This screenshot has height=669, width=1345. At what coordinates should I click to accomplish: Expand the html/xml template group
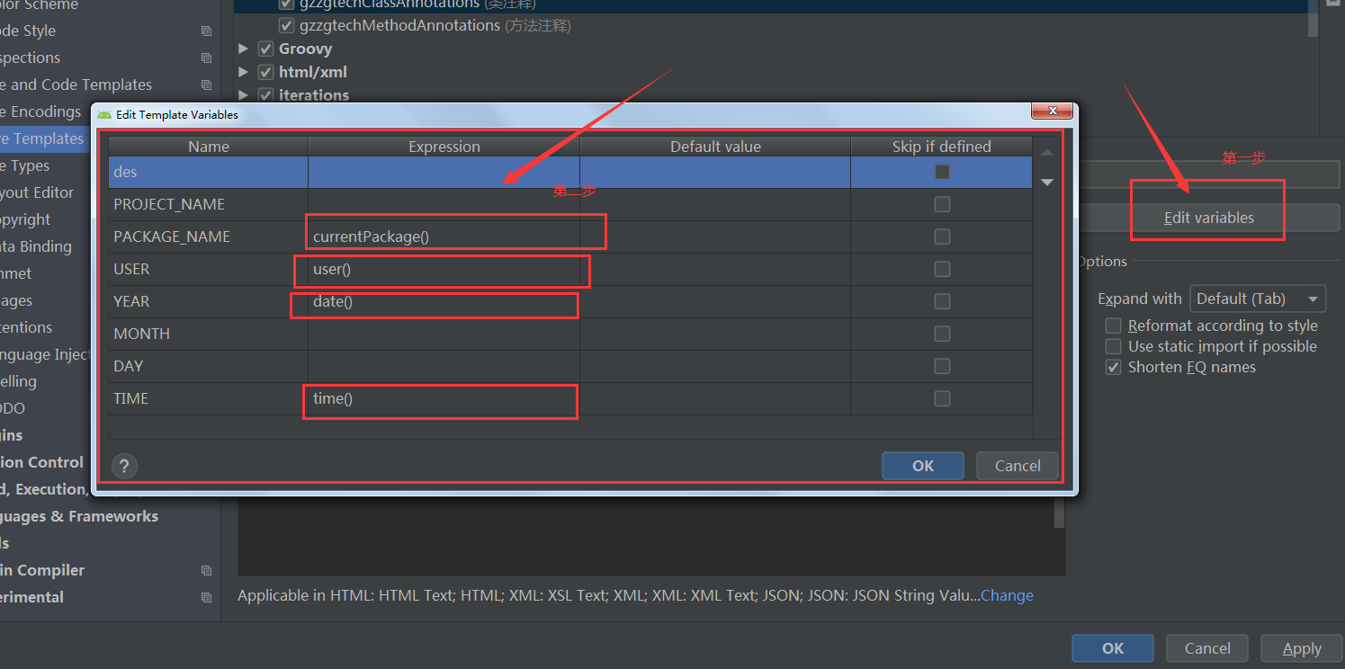(244, 72)
